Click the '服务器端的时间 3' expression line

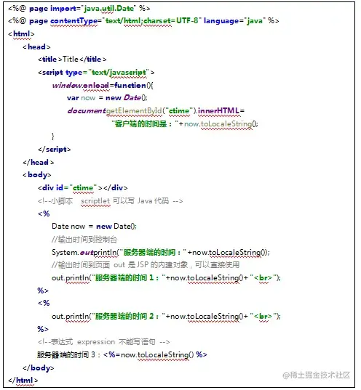(x=122, y=354)
